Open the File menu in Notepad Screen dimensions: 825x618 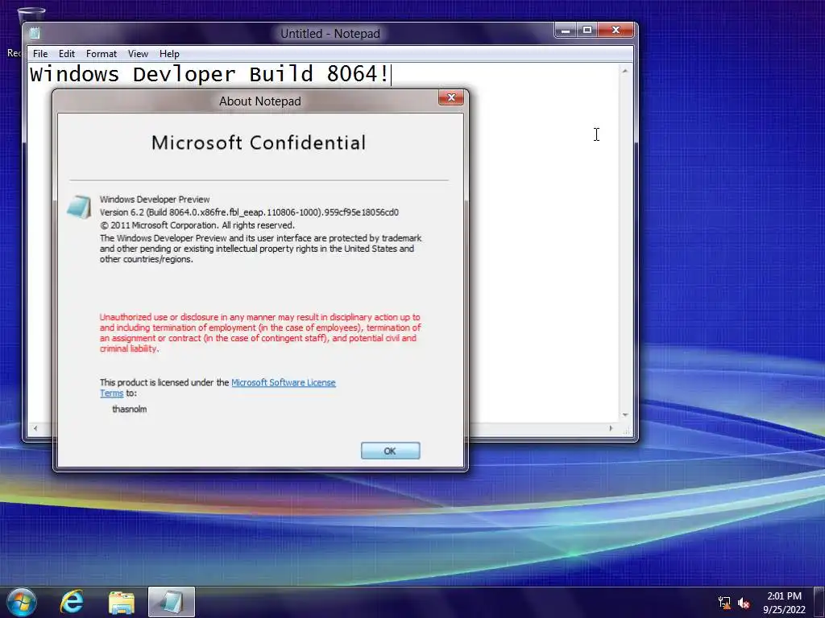point(40,54)
